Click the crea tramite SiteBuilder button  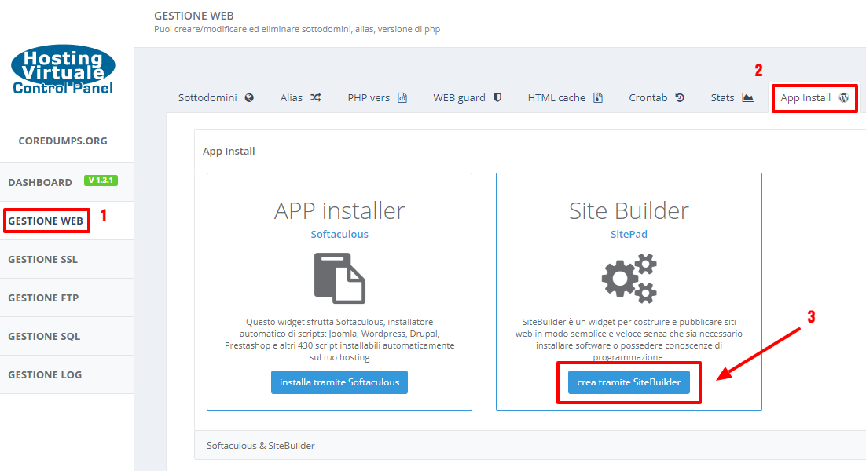click(x=629, y=382)
